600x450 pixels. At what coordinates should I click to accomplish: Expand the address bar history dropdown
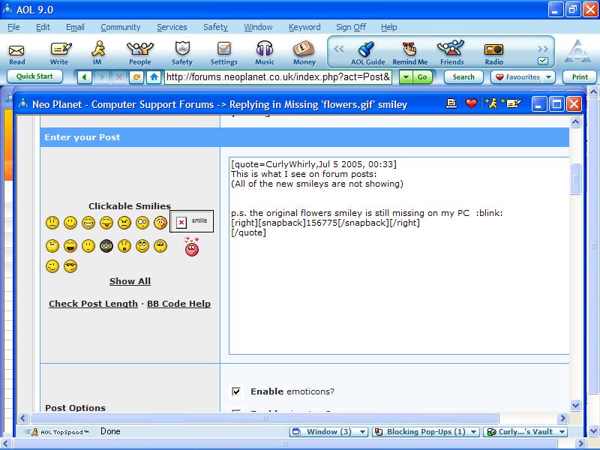click(406, 77)
